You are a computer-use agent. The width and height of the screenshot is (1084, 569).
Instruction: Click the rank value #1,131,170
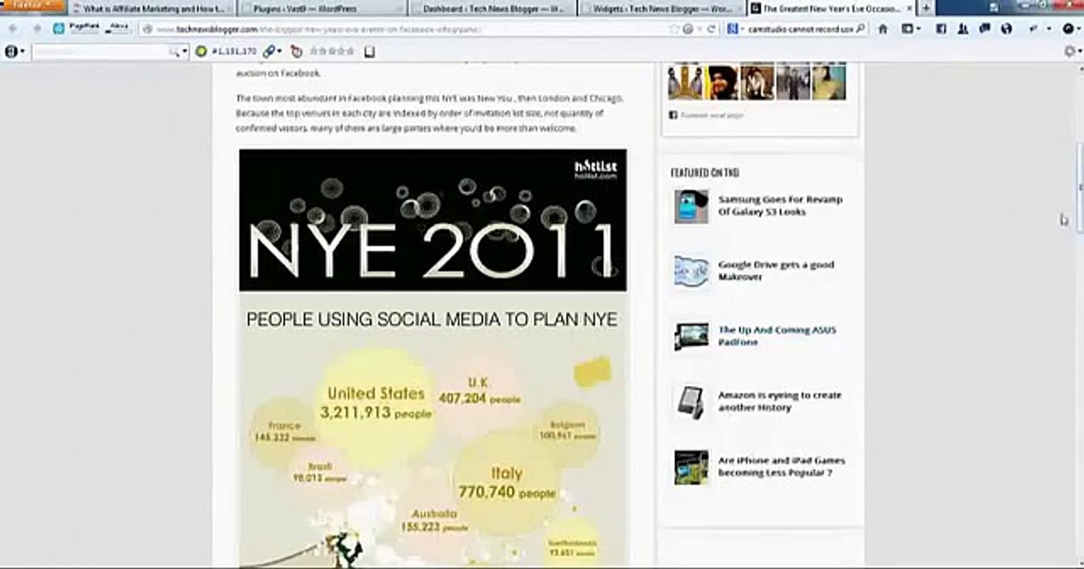(x=234, y=51)
